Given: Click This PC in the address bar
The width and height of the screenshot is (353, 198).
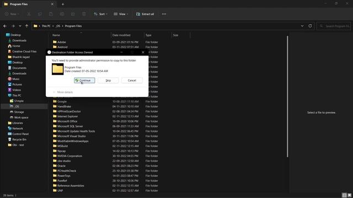Looking at the screenshot, I should tap(46, 26).
